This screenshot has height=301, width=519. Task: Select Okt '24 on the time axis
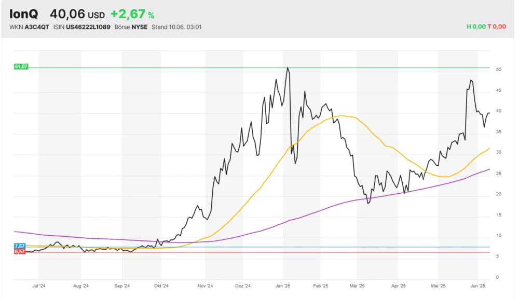pos(161,285)
